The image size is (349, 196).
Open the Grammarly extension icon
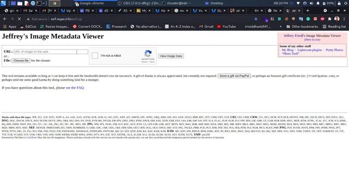308,19
